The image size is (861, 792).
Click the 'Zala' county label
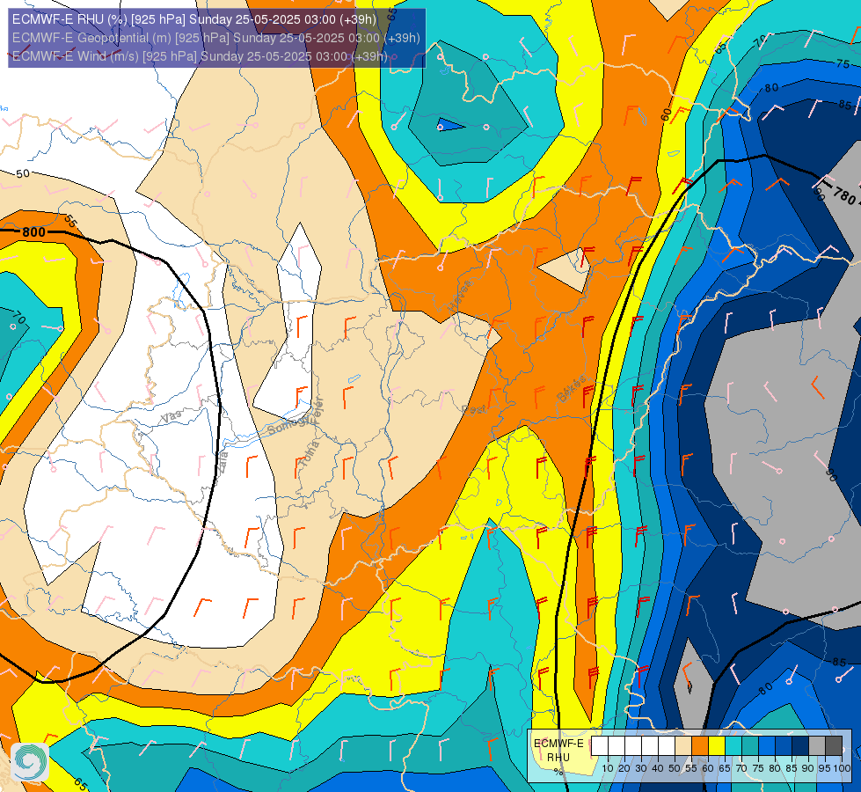pyautogui.click(x=223, y=462)
